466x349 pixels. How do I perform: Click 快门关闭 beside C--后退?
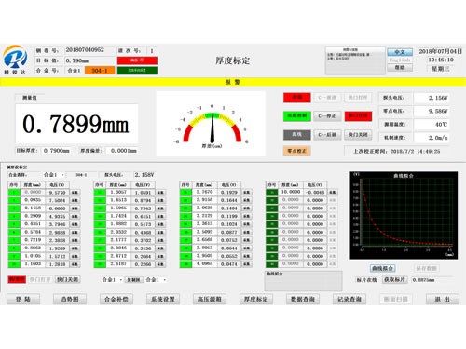[x=358, y=135]
